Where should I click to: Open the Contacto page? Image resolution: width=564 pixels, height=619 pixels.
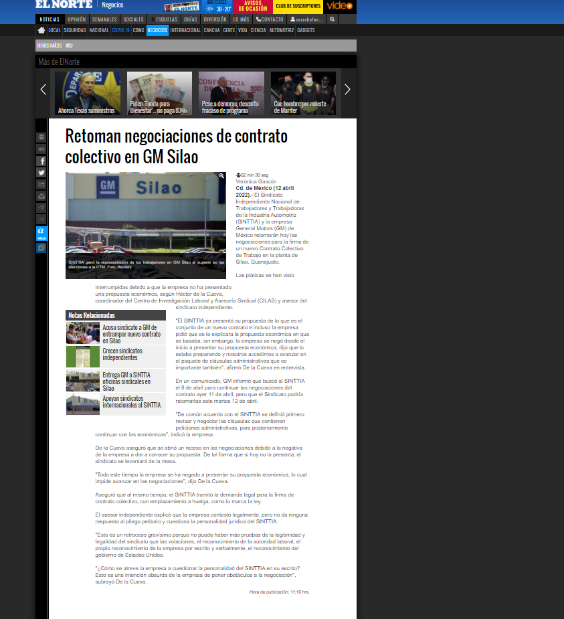[x=270, y=19]
